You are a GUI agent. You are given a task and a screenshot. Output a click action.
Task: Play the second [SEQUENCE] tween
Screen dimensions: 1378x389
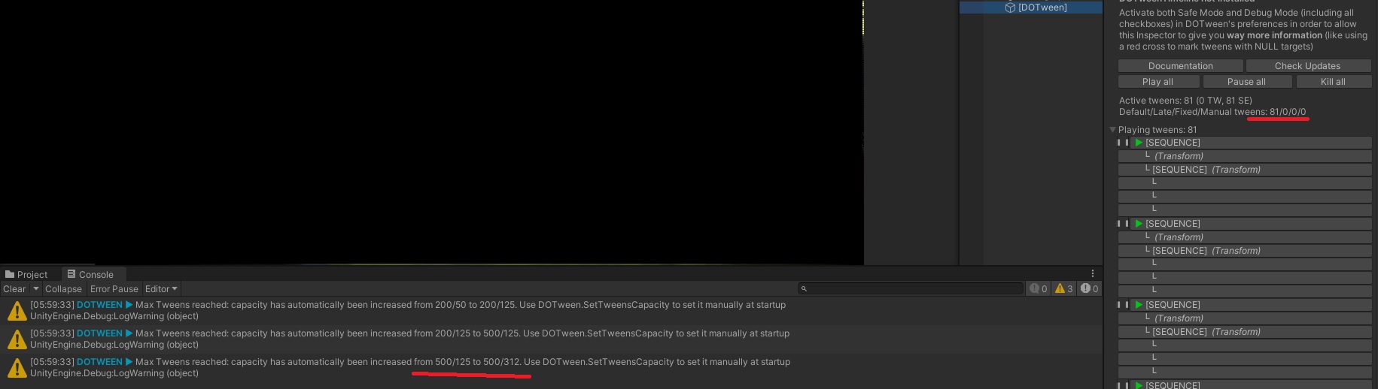(x=1139, y=224)
